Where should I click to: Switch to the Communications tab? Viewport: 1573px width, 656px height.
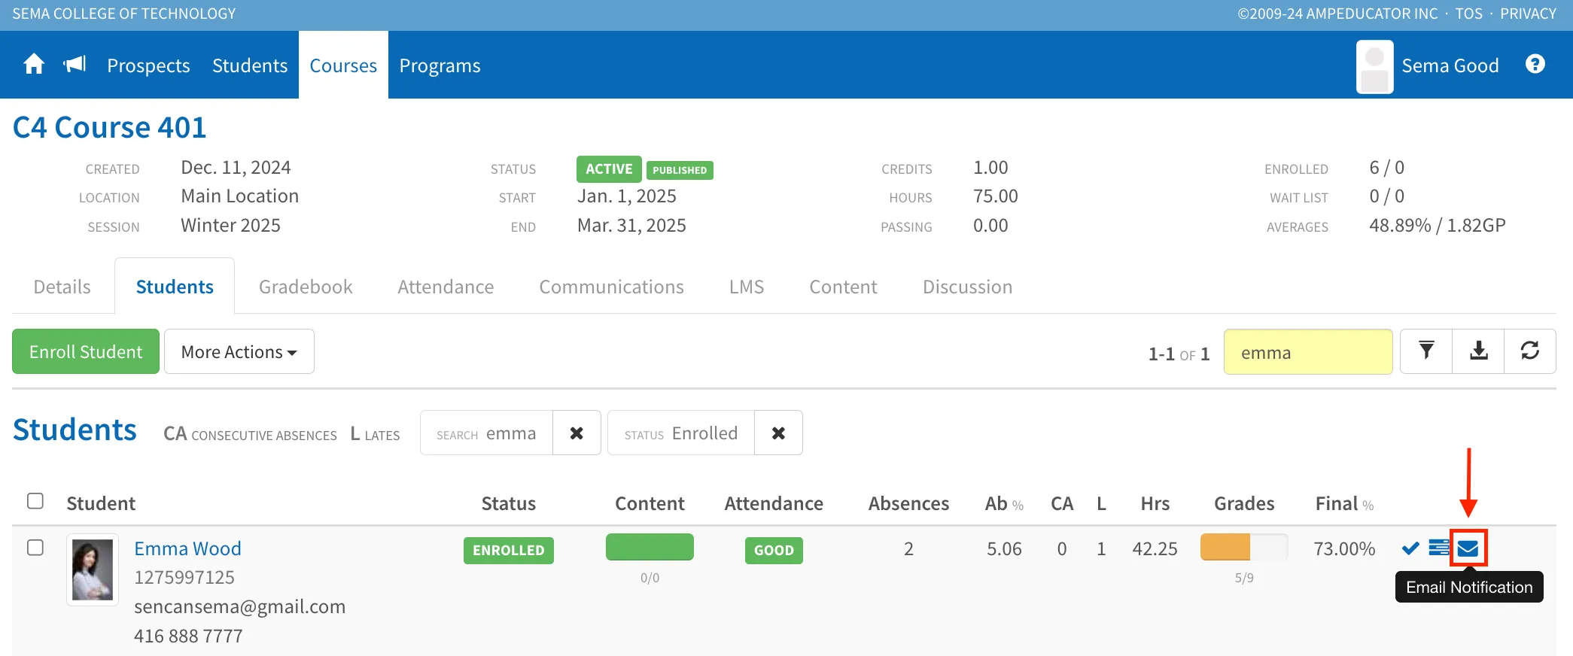point(612,287)
